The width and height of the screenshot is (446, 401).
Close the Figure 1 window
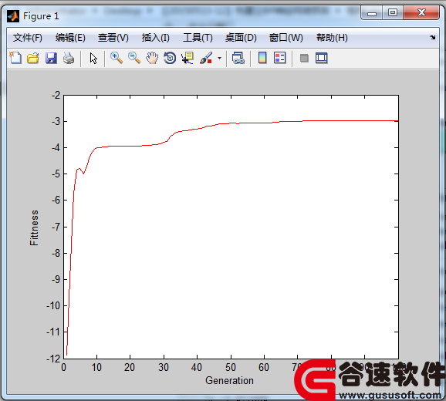coord(421,13)
